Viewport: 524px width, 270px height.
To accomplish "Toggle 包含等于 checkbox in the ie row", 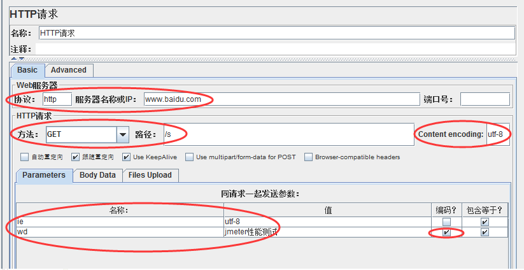I will click(485, 222).
